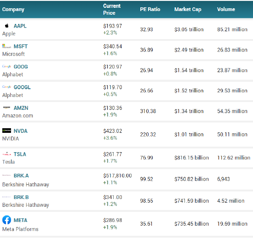Sort by the PE Ratio column header
This screenshot has width=253, height=239.
(150, 9)
